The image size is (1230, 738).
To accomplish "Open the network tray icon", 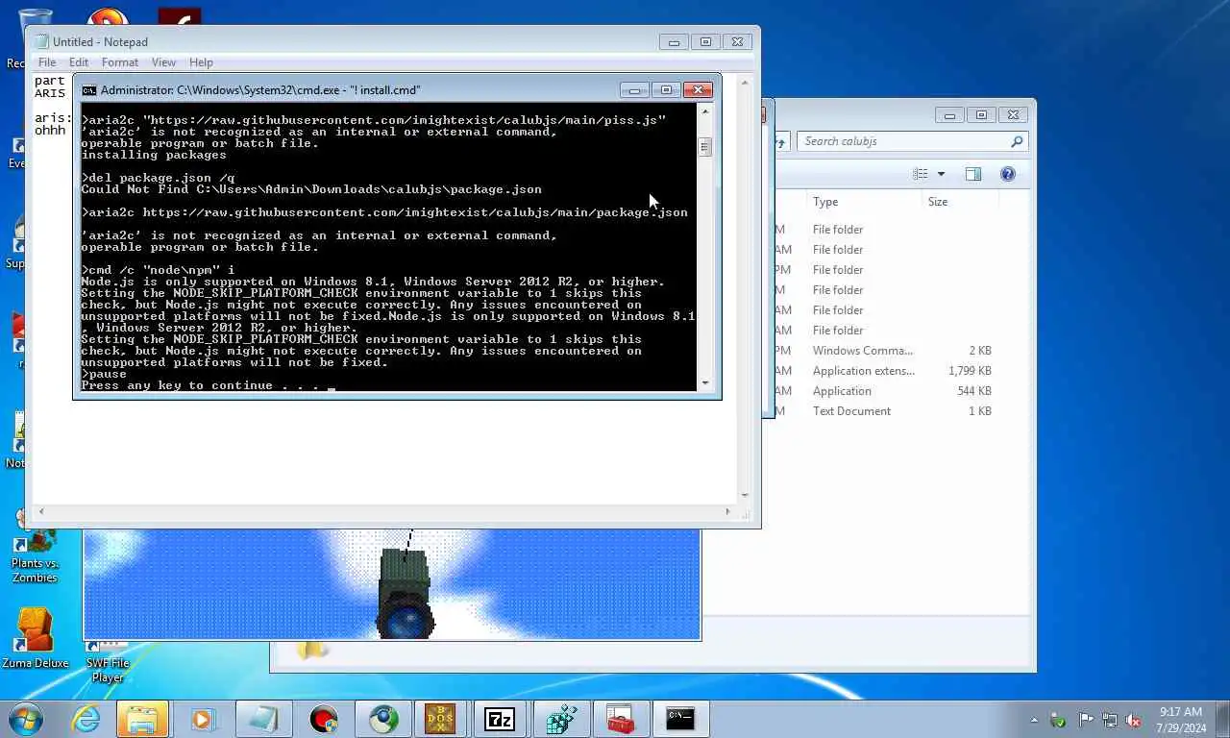I will click(x=1110, y=720).
